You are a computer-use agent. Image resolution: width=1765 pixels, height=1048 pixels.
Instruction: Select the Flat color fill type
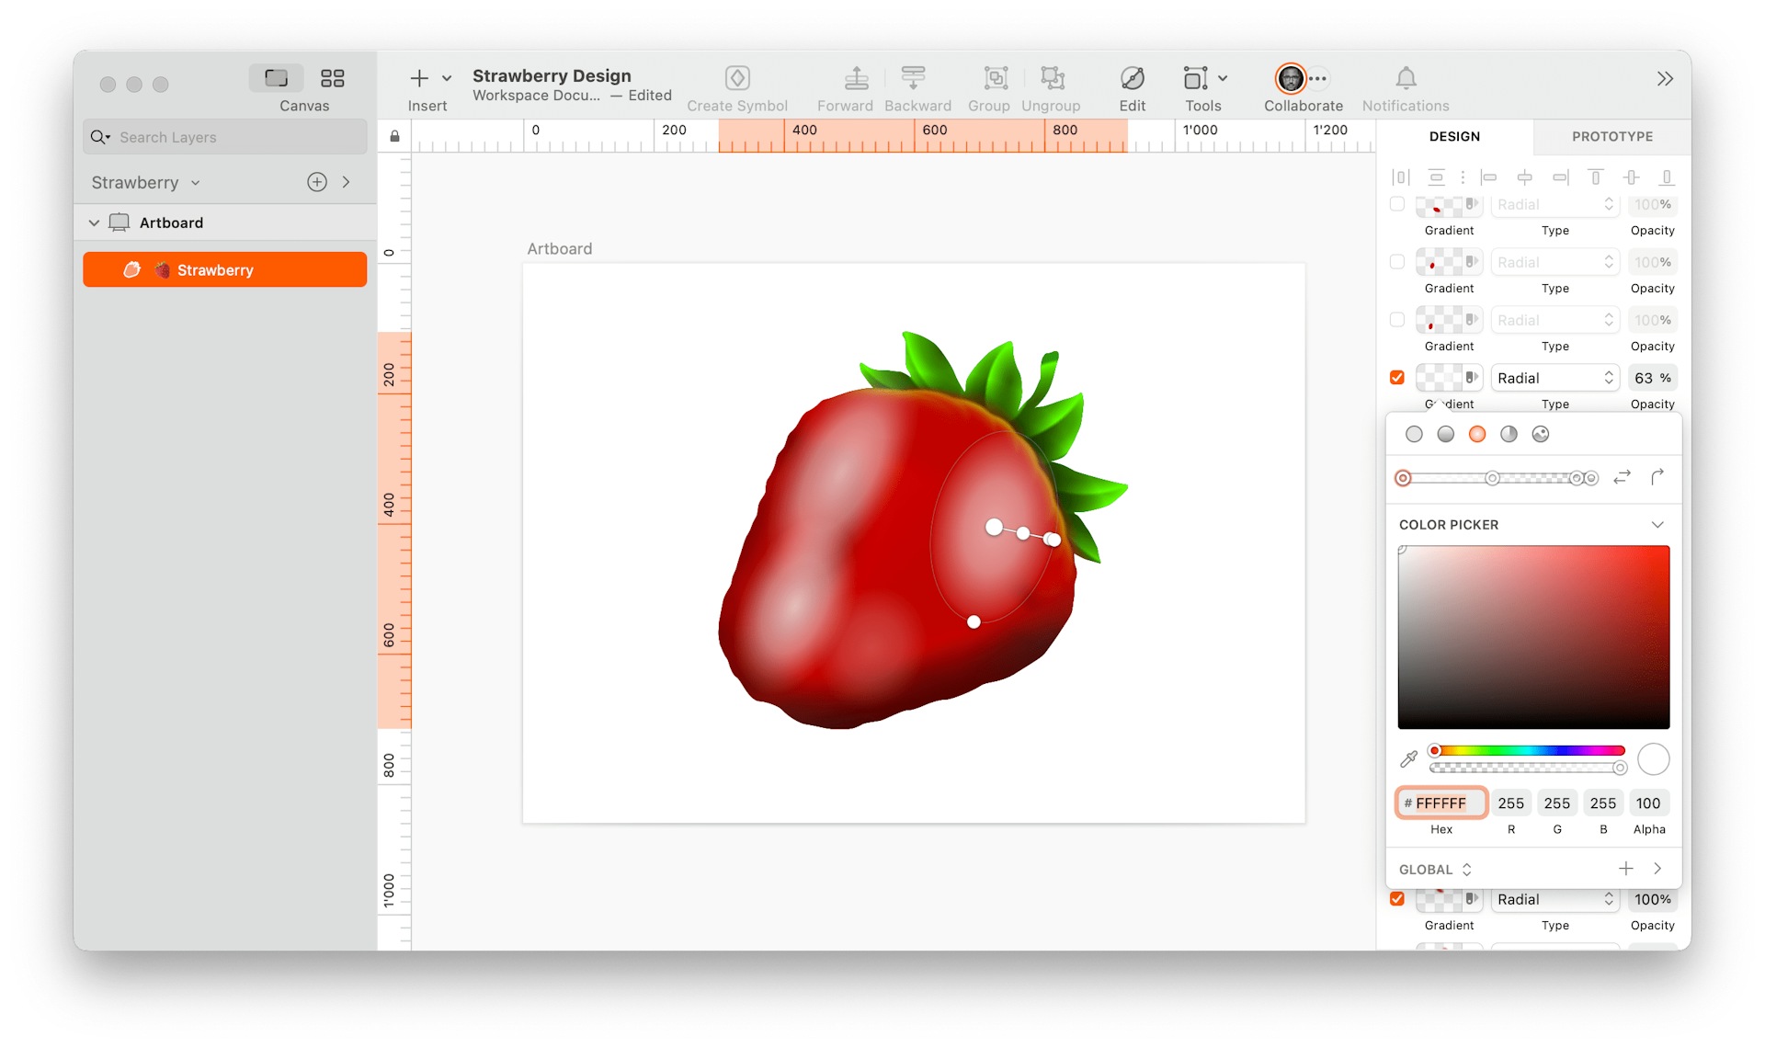pos(1414,433)
